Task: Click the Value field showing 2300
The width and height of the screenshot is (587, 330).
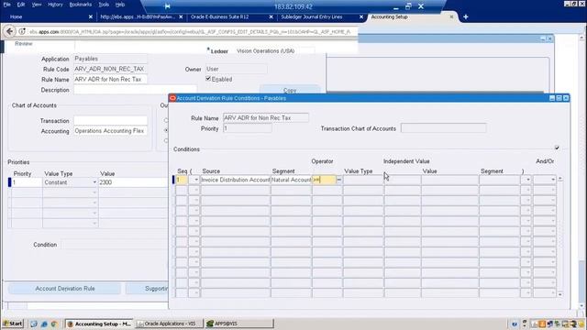Action: click(x=133, y=182)
